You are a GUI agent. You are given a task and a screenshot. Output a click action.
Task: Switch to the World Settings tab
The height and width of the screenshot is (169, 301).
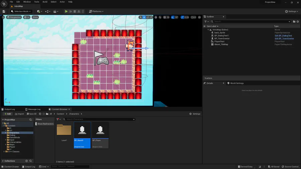click(x=235, y=83)
